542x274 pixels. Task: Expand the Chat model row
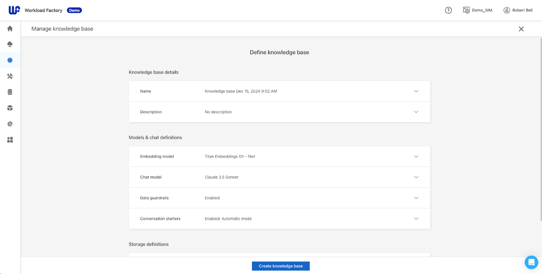[x=416, y=177]
